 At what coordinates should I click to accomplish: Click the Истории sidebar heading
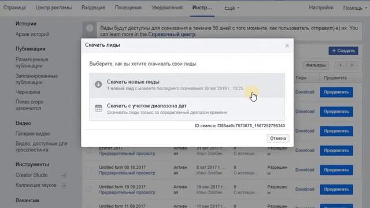(26, 24)
